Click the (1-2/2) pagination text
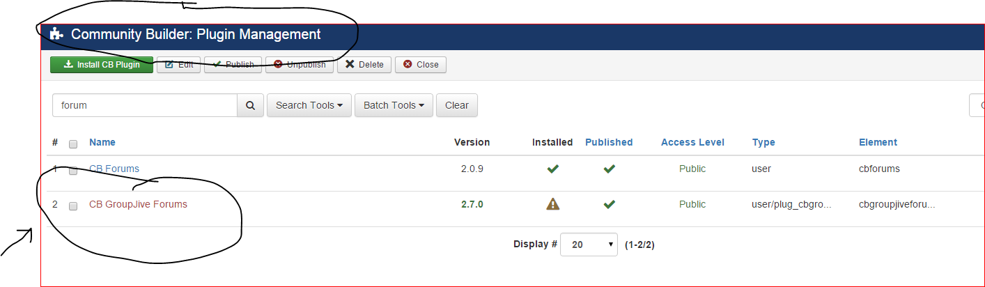The width and height of the screenshot is (985, 287). [639, 245]
